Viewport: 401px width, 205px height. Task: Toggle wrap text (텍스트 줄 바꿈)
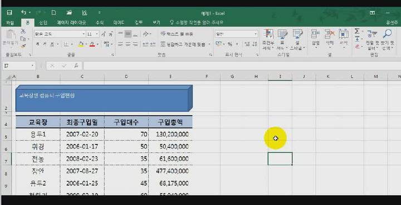[x=177, y=34]
